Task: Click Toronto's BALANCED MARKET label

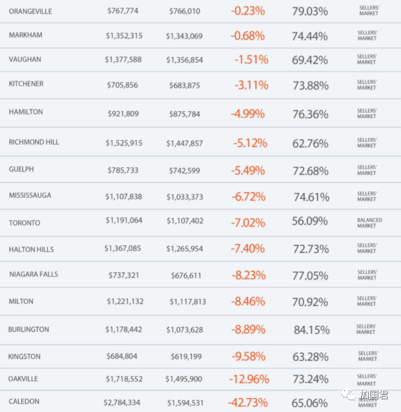Action: coord(369,223)
